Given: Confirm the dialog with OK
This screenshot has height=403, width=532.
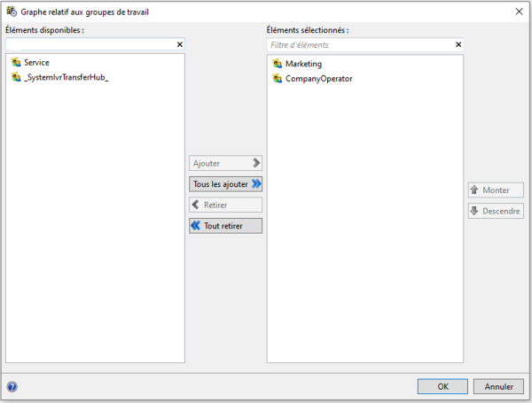Looking at the screenshot, I should tap(442, 386).
